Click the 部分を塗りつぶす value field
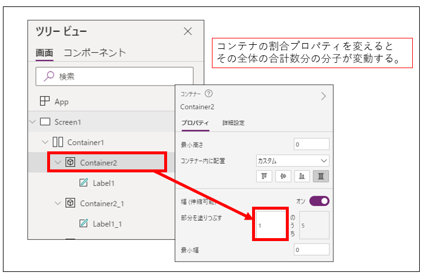 pyautogui.click(x=271, y=225)
